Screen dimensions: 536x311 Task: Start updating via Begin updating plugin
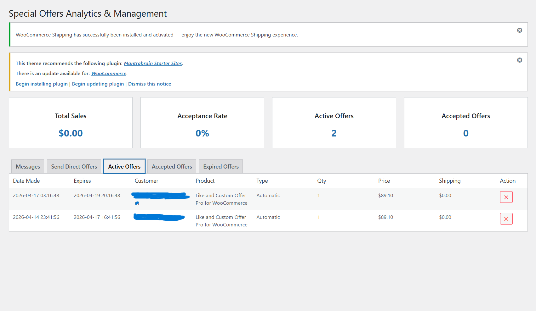(98, 84)
